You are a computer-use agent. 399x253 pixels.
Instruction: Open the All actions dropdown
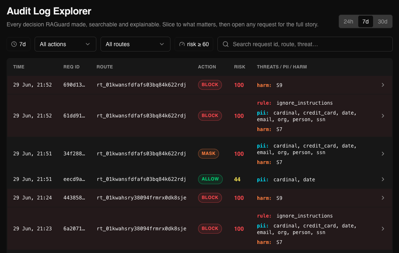(65, 44)
